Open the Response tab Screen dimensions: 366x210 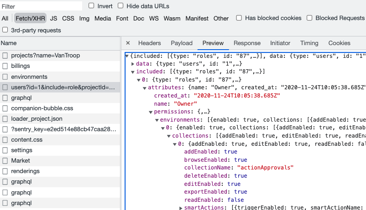pyautogui.click(x=247, y=43)
